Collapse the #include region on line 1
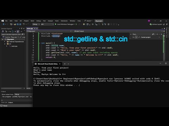 (x=39, y=34)
